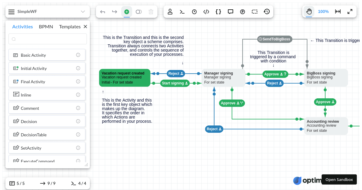Select the BigBoss signing activity node
The width and height of the screenshot is (362, 190).
click(x=326, y=78)
